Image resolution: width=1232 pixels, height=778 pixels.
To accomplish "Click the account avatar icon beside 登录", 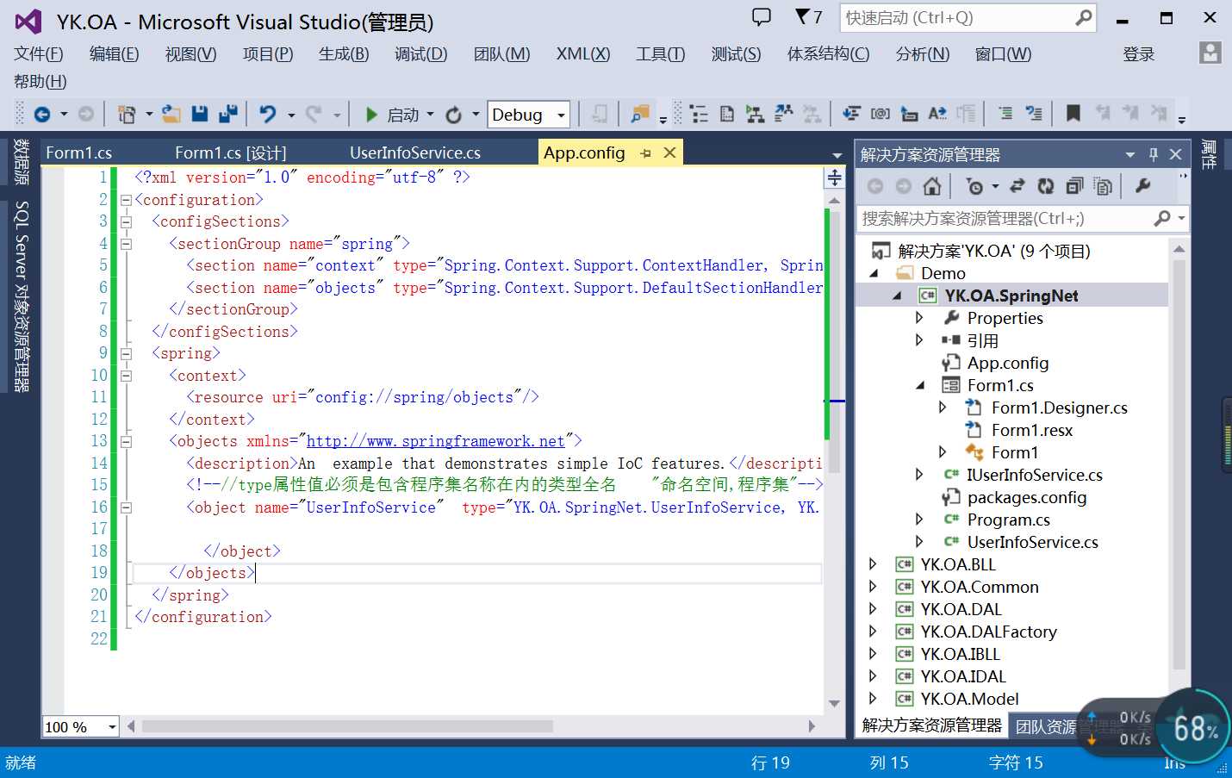I will [x=1210, y=53].
